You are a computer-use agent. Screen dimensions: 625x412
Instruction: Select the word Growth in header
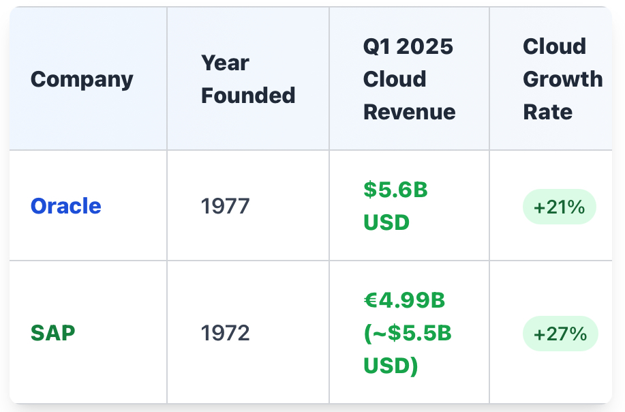[x=562, y=79]
